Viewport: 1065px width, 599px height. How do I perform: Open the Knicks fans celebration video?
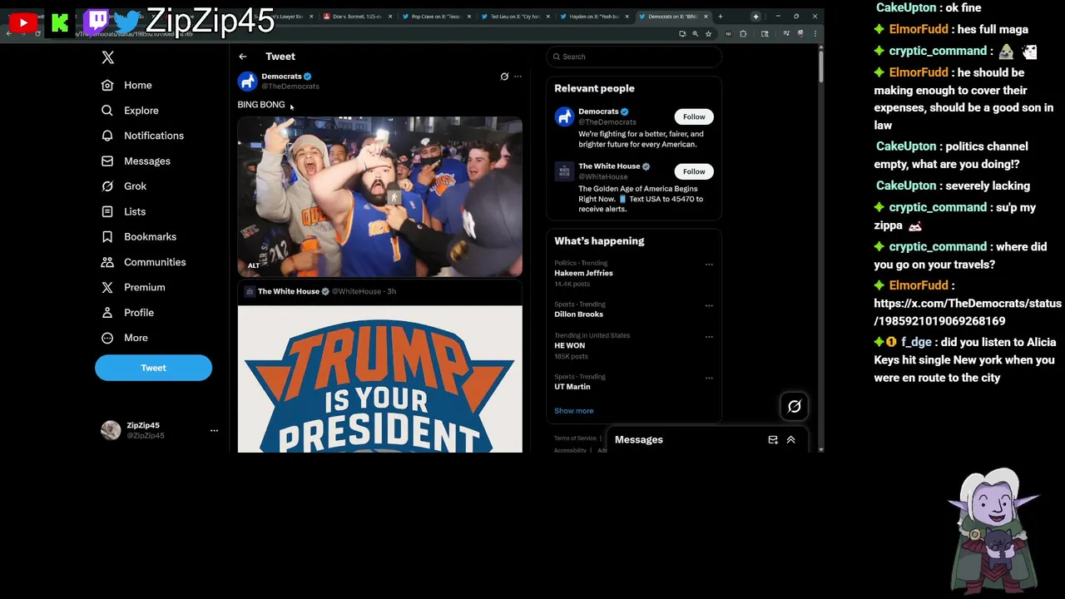click(x=380, y=196)
